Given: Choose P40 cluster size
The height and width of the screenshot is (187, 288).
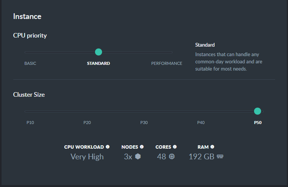Looking at the screenshot, I should tap(201, 123).
